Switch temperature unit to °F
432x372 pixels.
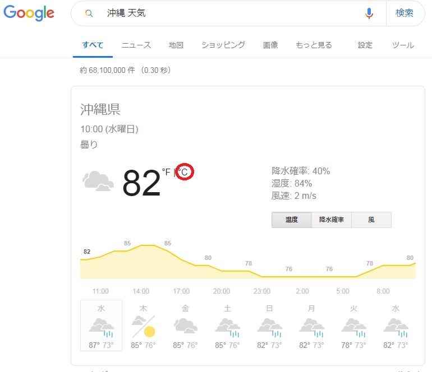tap(166, 172)
